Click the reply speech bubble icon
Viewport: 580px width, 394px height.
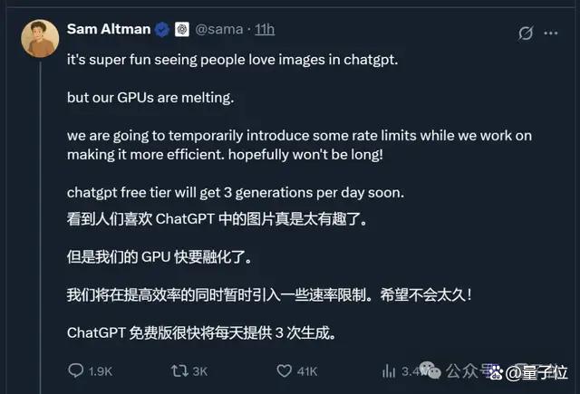76,370
